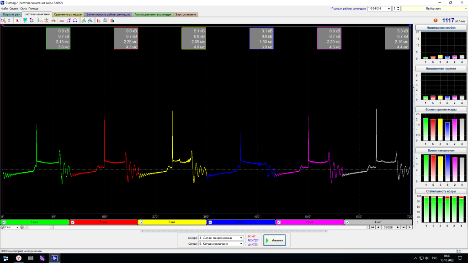Click the second teal waveform marker icon
Image resolution: width=468 pixels, height=263 pixels.
click(90, 20)
